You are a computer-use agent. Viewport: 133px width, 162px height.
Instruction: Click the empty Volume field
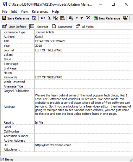point(83,55)
